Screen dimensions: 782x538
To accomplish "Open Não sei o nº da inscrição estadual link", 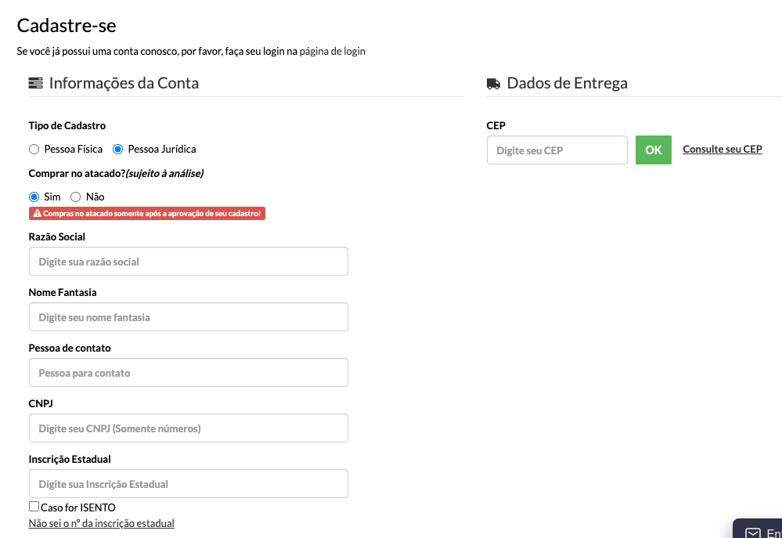I will (101, 523).
